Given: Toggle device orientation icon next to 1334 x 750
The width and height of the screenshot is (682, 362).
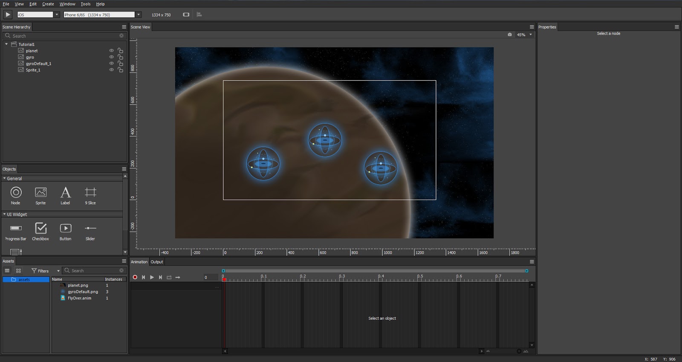Looking at the screenshot, I should (186, 14).
